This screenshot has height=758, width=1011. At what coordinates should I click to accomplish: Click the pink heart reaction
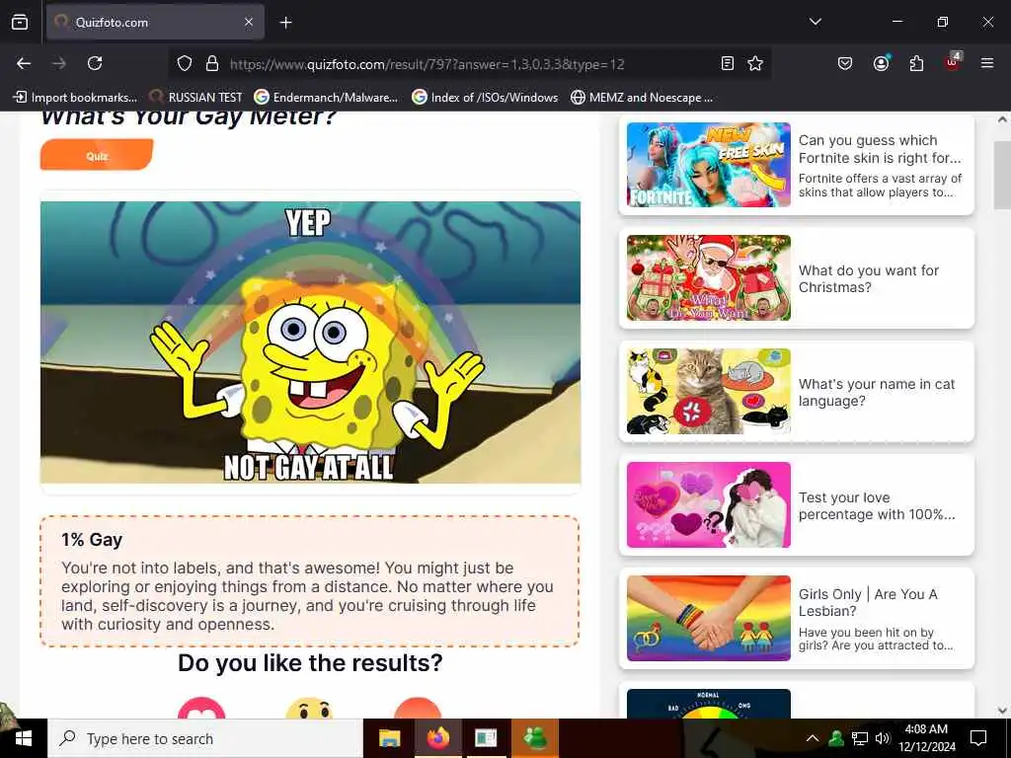201,708
